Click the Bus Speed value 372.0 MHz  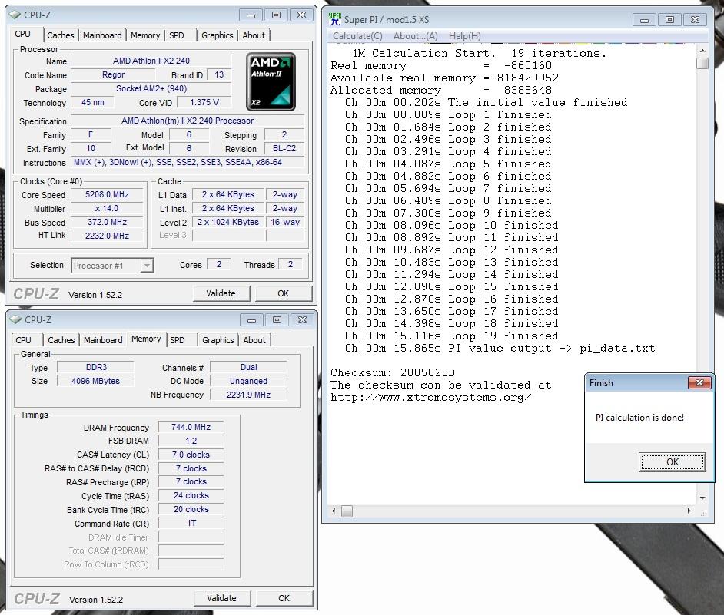point(107,223)
